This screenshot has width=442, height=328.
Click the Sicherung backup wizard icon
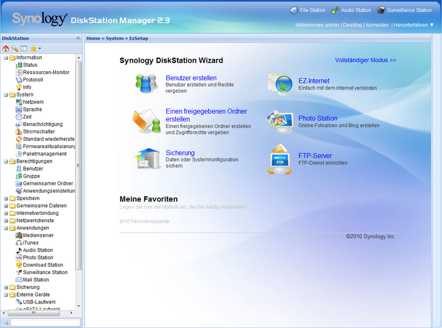[x=147, y=159]
